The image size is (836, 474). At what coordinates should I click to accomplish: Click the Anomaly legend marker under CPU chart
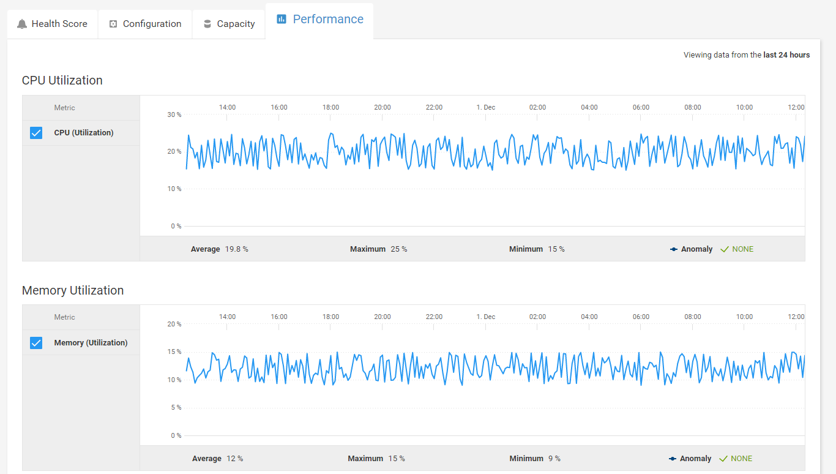click(674, 249)
